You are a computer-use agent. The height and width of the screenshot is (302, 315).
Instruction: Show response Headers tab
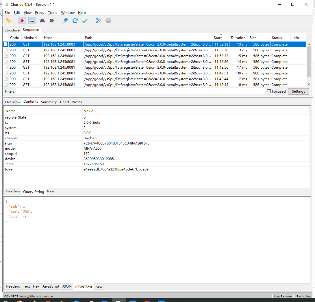coord(13,286)
